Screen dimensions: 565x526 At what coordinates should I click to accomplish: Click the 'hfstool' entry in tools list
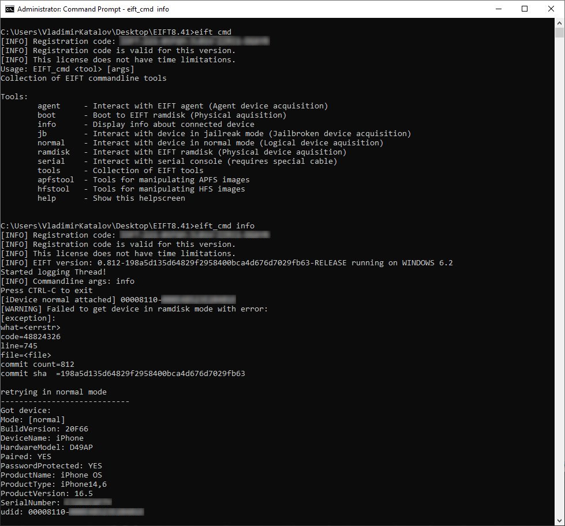point(53,189)
